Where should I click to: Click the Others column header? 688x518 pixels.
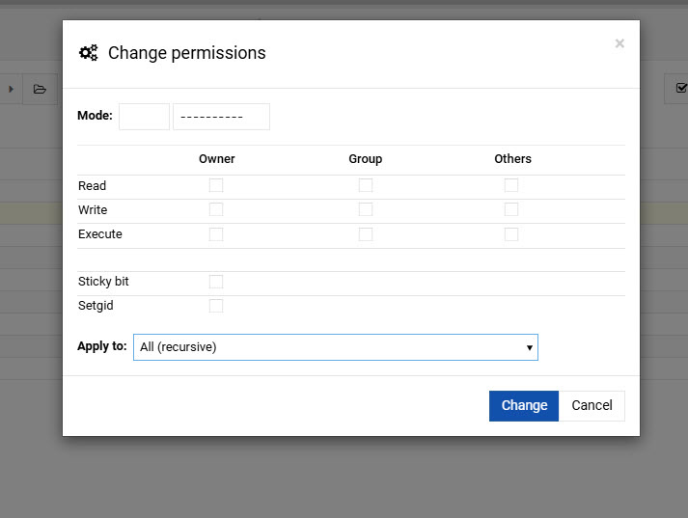pyautogui.click(x=513, y=159)
